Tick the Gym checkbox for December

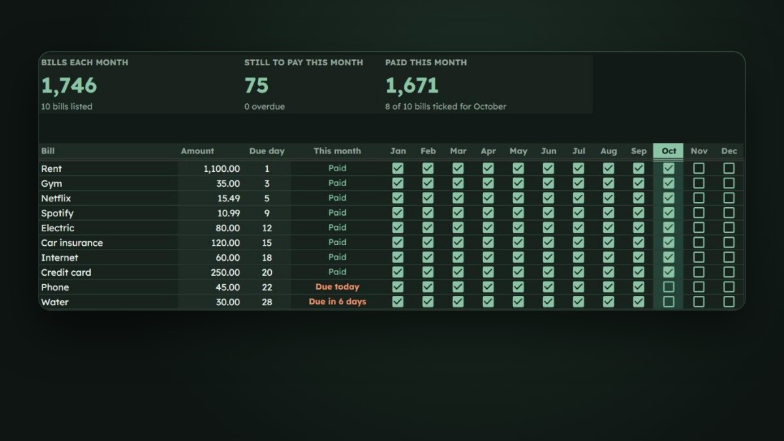pyautogui.click(x=728, y=183)
